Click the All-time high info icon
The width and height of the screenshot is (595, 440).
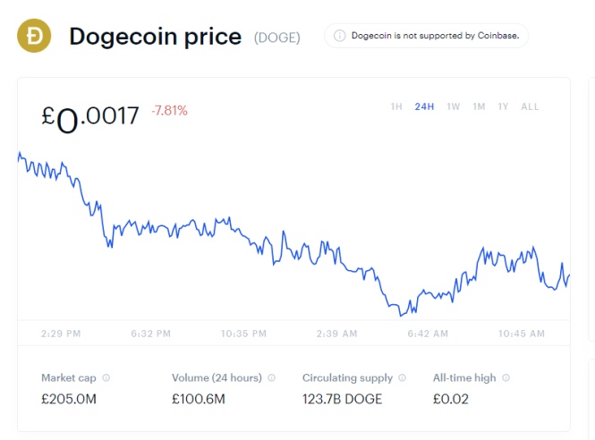(x=505, y=378)
